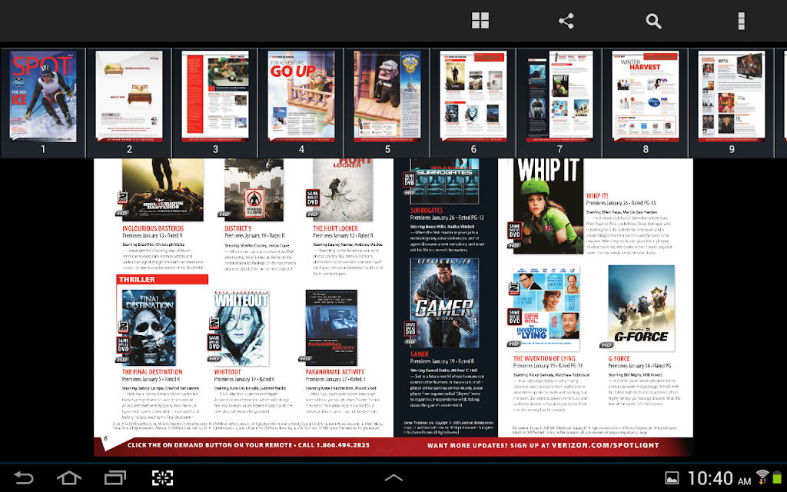The height and width of the screenshot is (492, 787).
Task: Tap THE FINAL DESTINATION title text
Action: click(152, 372)
